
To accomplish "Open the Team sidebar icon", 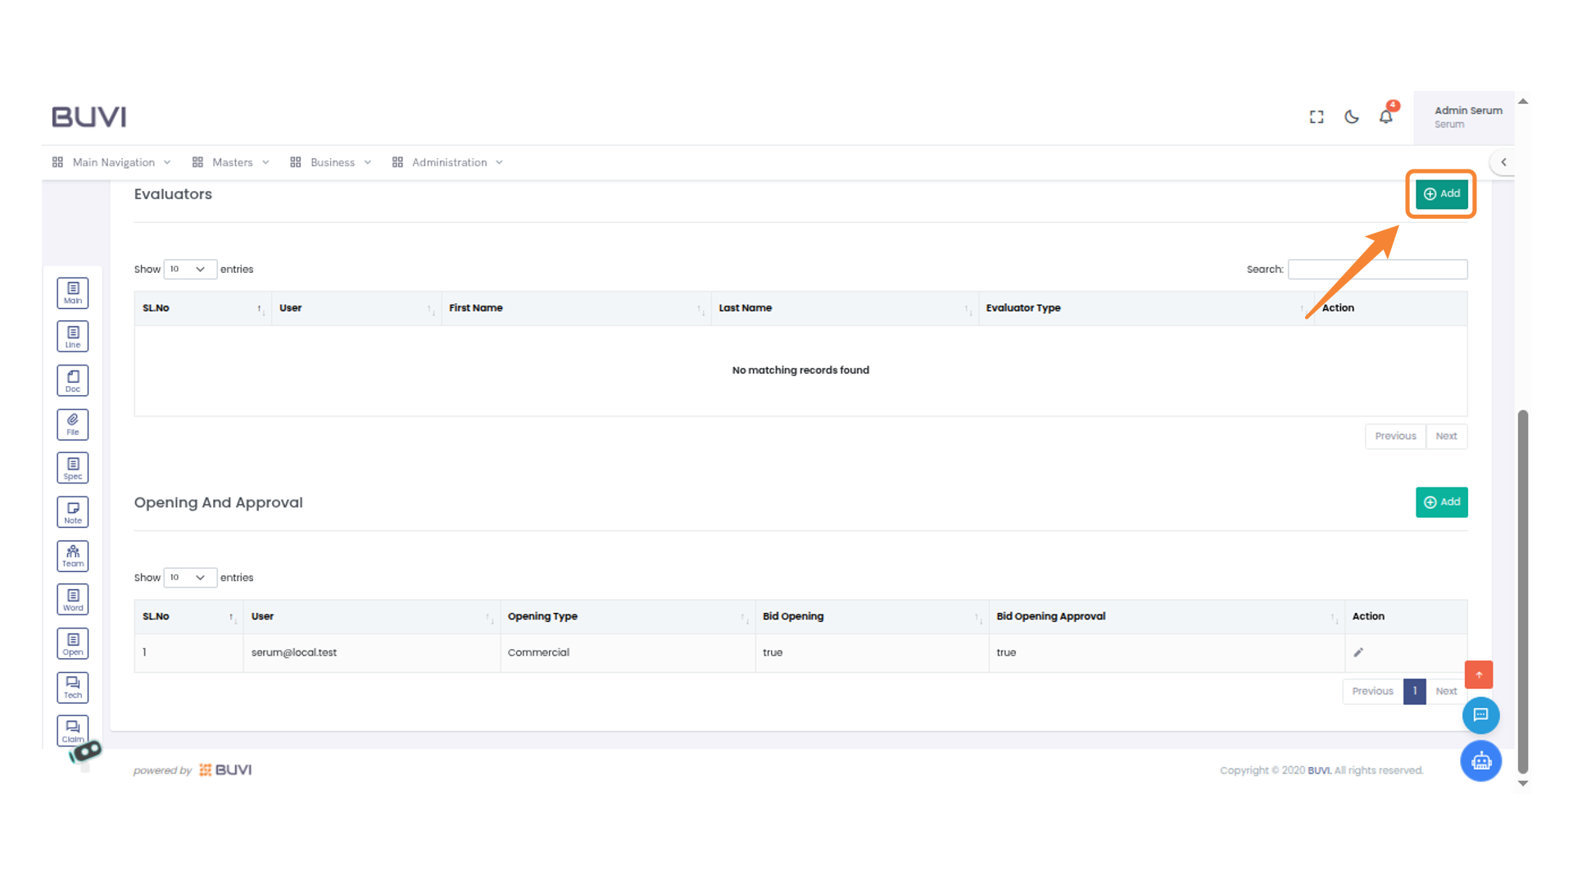I will [73, 556].
